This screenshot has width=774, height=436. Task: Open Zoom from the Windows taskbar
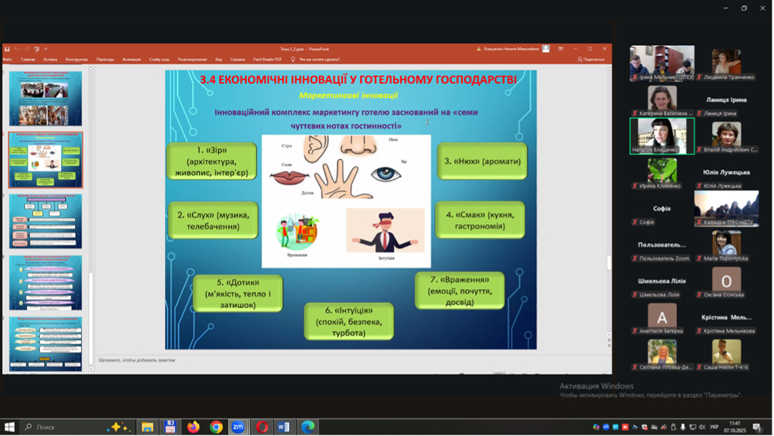click(x=239, y=427)
